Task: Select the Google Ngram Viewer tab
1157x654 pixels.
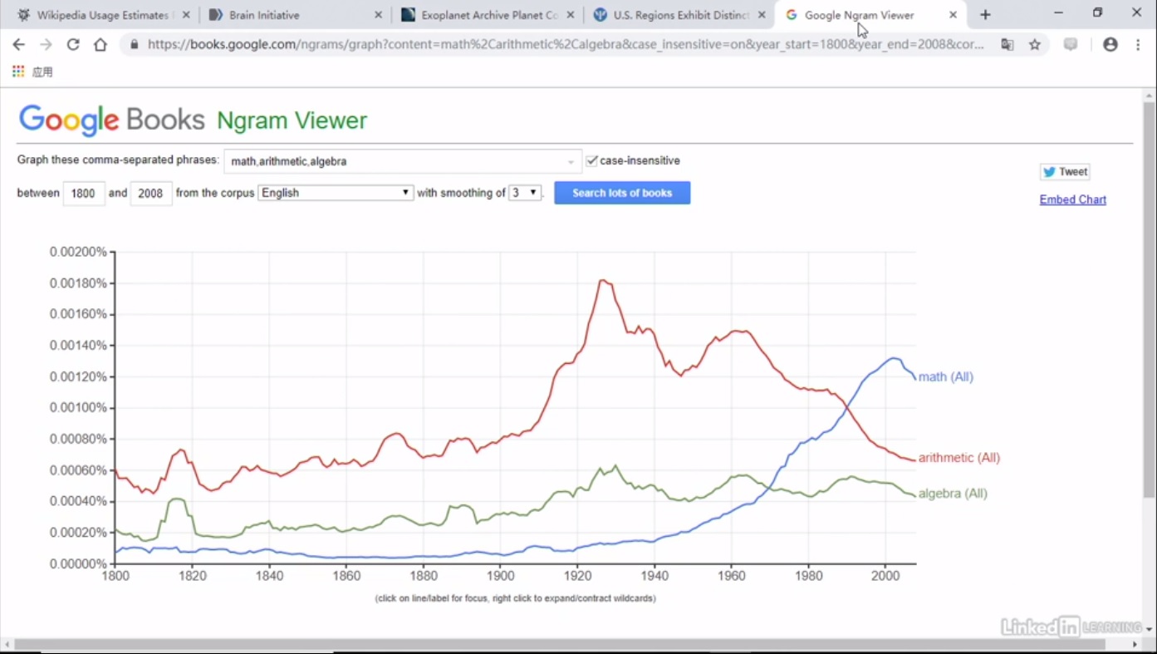Action: coord(870,15)
